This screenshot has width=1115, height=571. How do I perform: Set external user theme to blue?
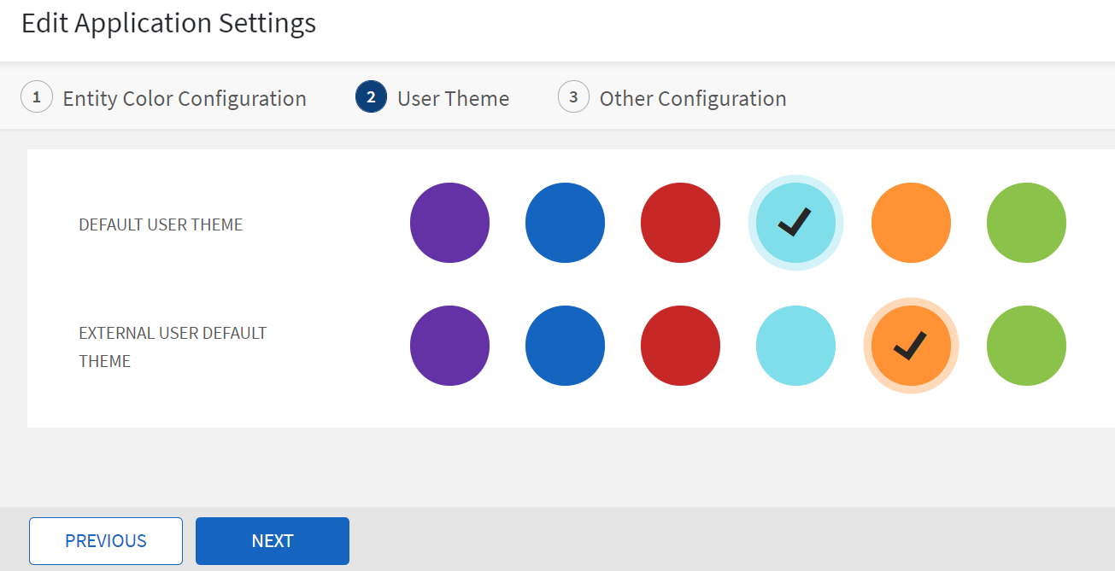[x=565, y=346]
